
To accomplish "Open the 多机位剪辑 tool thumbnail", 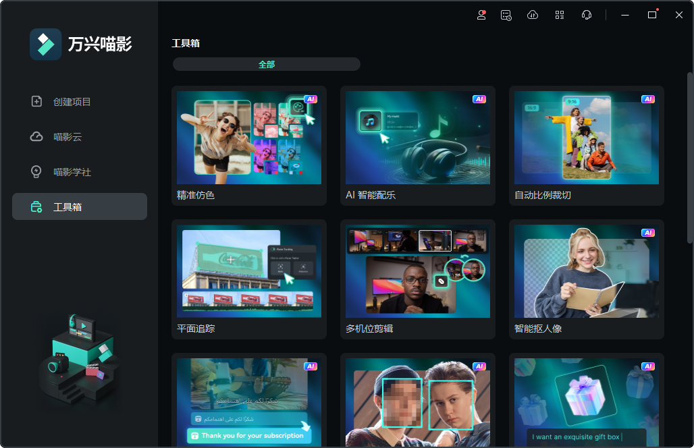I will coord(418,271).
